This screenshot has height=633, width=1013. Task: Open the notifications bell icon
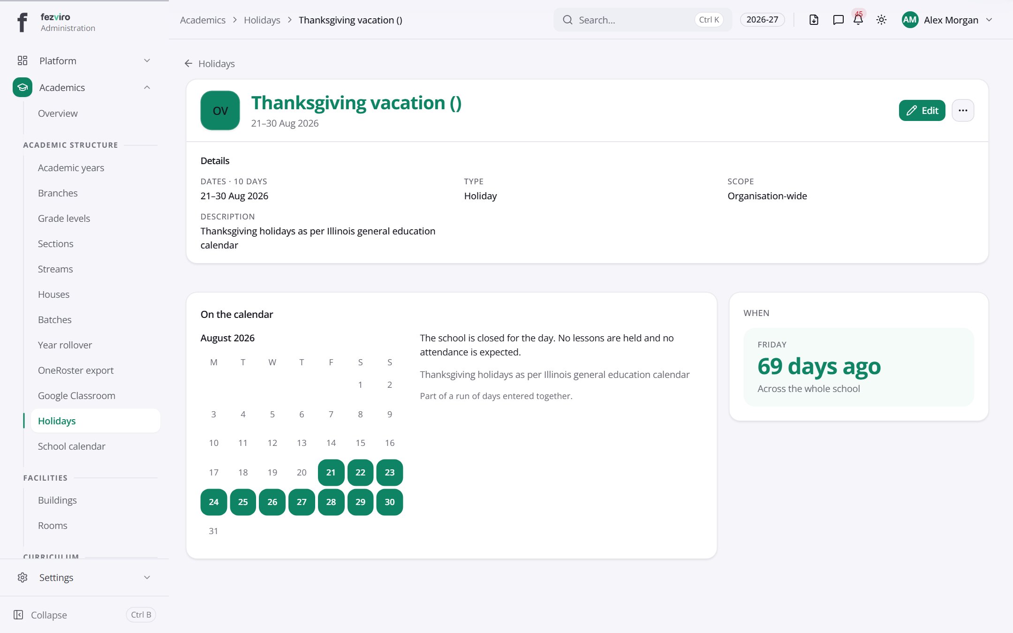click(x=858, y=20)
